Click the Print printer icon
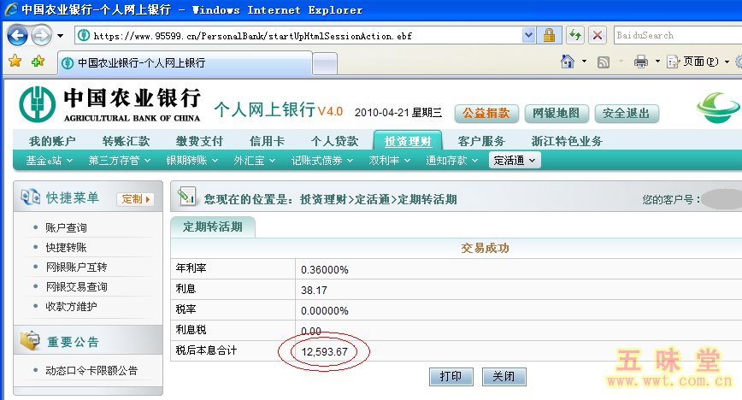The height and width of the screenshot is (400, 742). click(641, 62)
